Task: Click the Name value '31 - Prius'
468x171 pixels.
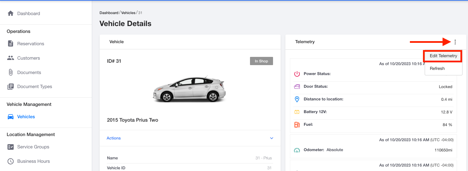Action: (x=264, y=158)
